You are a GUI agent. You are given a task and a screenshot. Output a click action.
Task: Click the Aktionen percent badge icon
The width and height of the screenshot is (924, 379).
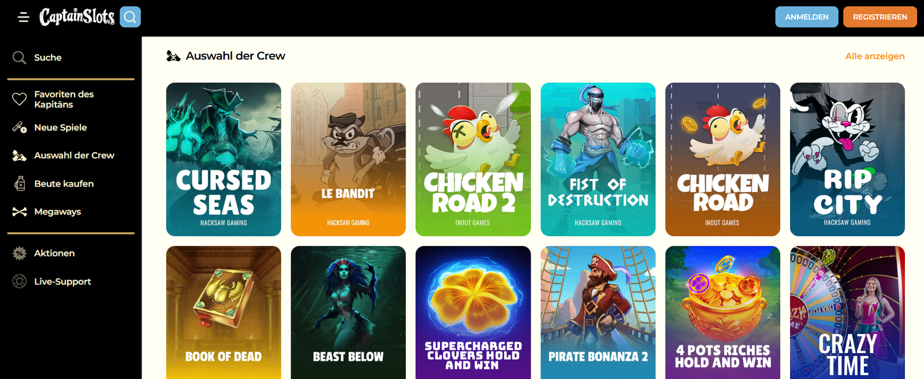[20, 253]
